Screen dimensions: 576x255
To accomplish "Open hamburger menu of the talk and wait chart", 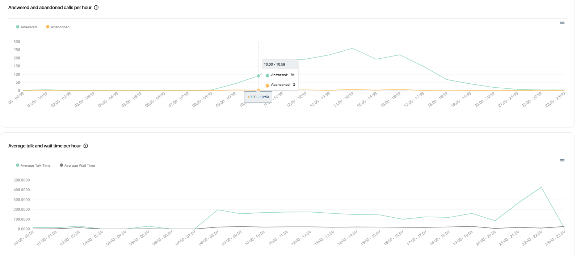I will click(562, 161).
